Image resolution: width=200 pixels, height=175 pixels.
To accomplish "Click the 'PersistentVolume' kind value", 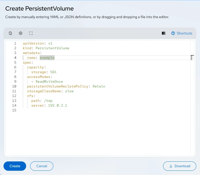I will (x=52, y=48).
